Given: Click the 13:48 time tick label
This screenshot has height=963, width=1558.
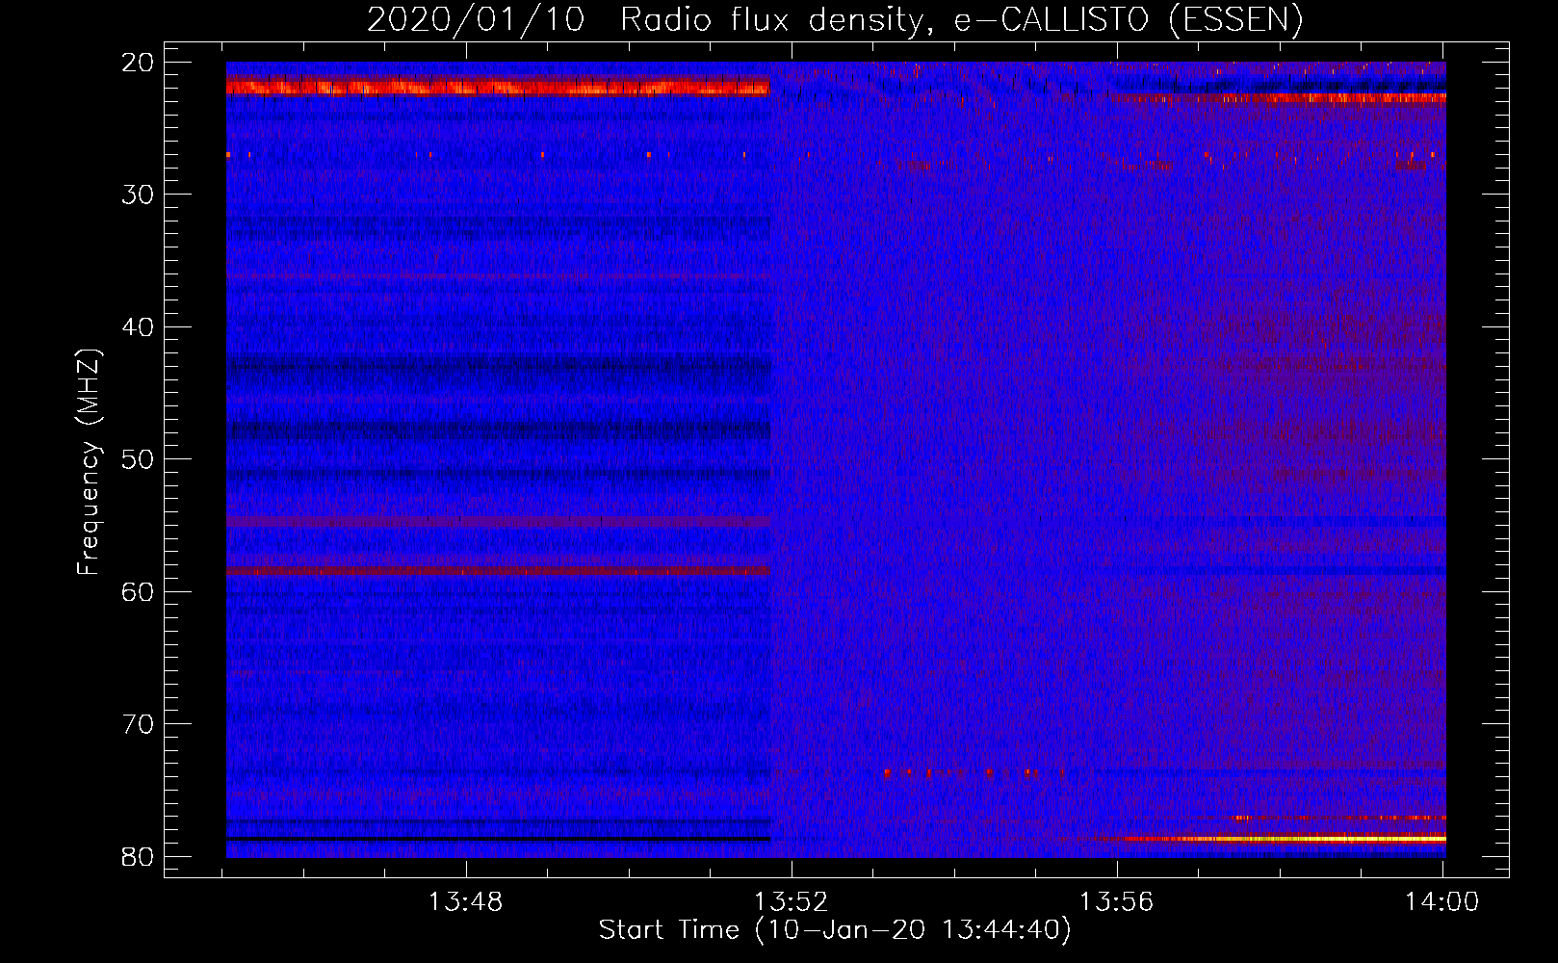Looking at the screenshot, I should point(466,902).
